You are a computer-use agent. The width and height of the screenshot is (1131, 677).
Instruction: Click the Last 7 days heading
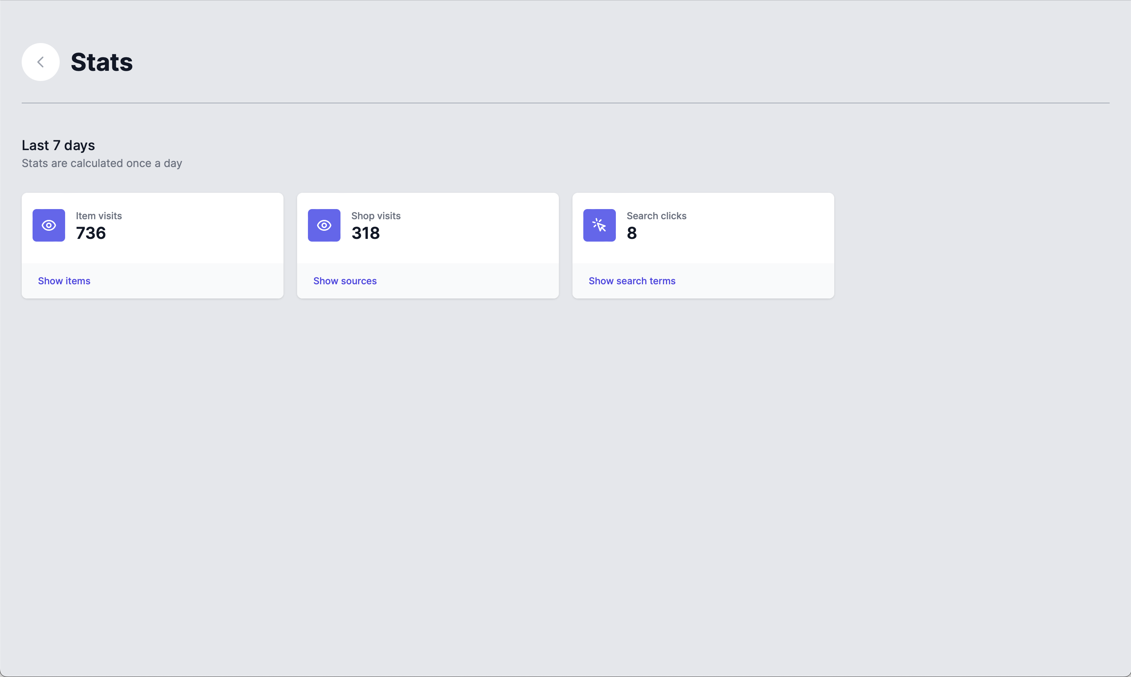tap(58, 145)
